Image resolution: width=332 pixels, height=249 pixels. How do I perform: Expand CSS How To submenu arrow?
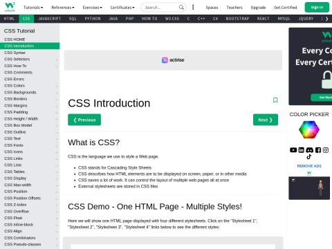(x=57, y=66)
